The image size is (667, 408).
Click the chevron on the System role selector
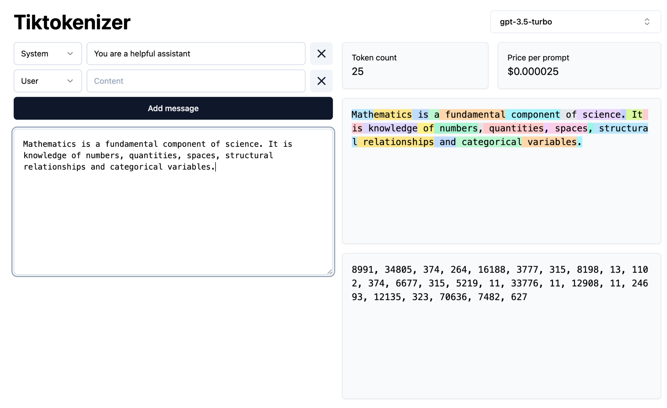(70, 54)
